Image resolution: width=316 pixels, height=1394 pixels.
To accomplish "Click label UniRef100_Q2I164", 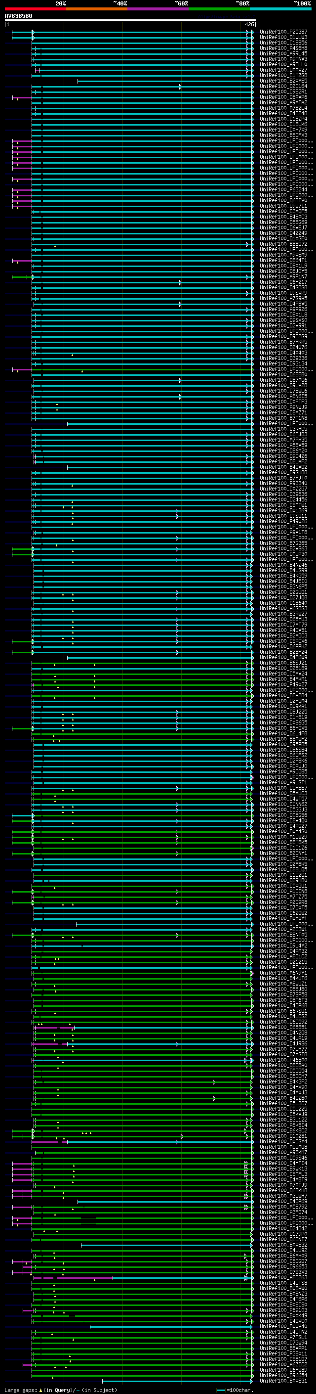I will tap(283, 86).
